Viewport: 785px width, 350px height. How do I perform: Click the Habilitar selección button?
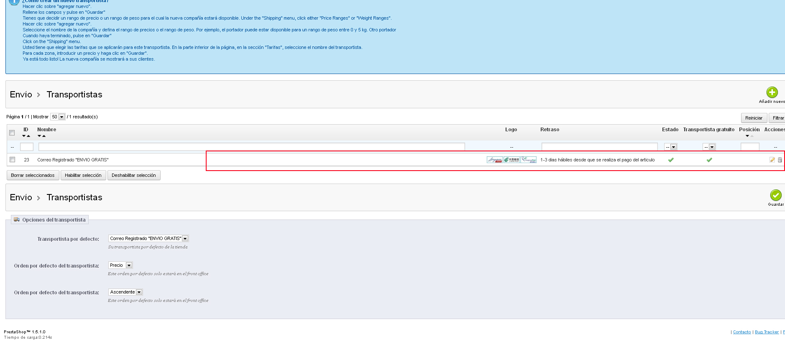pyautogui.click(x=83, y=175)
